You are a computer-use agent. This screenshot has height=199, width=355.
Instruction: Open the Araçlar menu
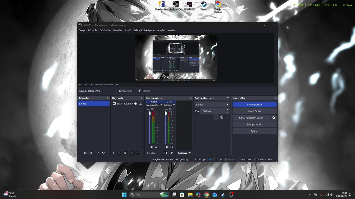(161, 30)
